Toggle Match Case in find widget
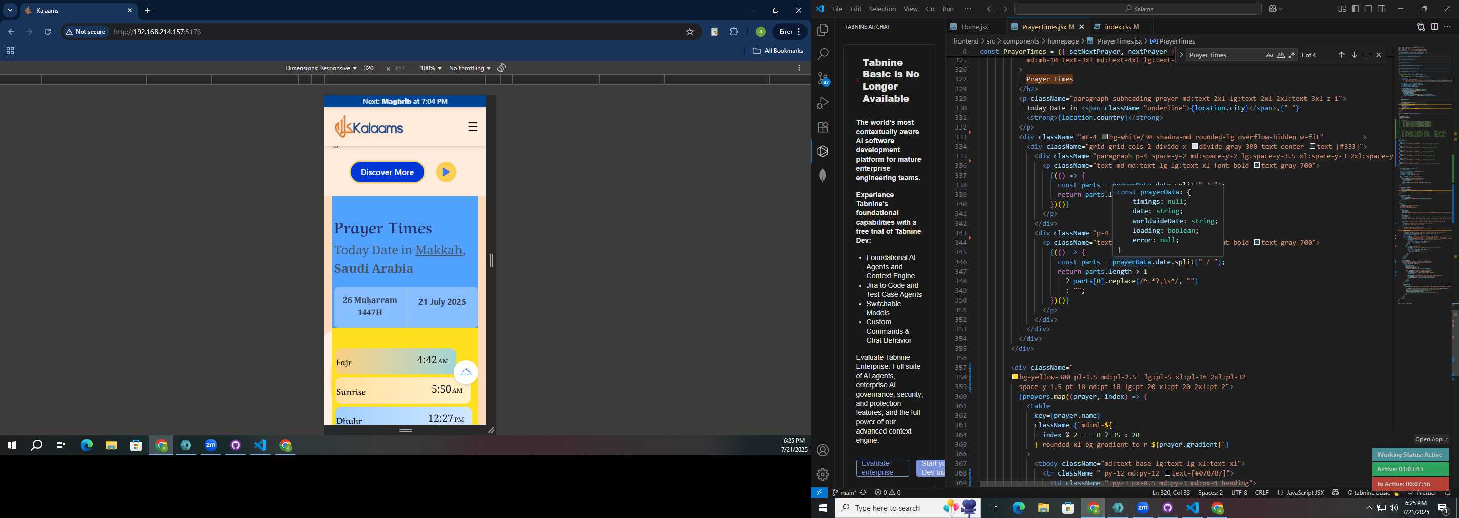Image resolution: width=1459 pixels, height=518 pixels. click(x=1269, y=55)
